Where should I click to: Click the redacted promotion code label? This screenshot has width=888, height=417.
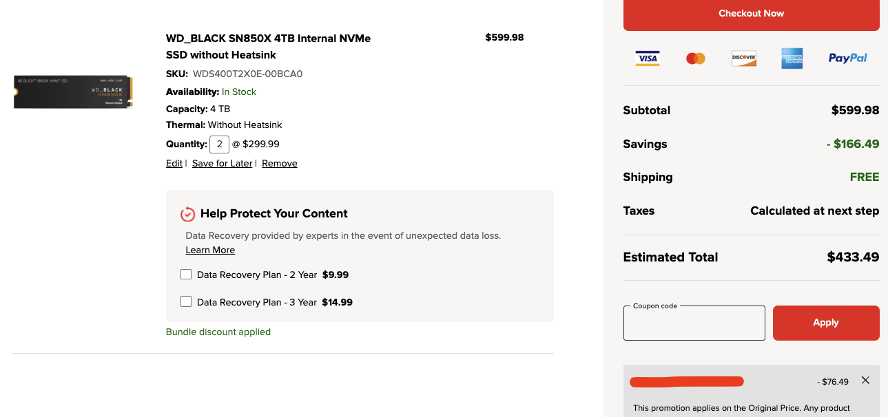687,381
